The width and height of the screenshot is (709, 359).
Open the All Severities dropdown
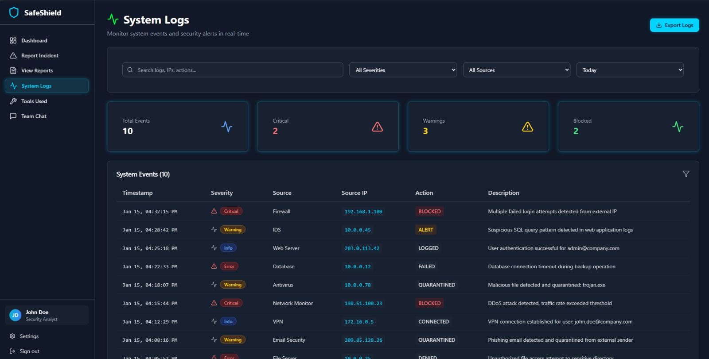tap(403, 70)
